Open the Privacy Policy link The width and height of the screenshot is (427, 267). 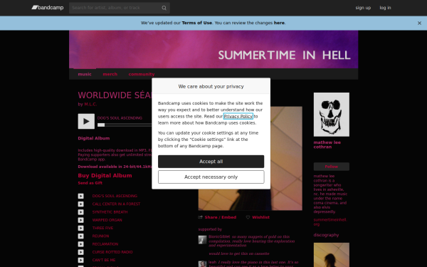point(238,116)
